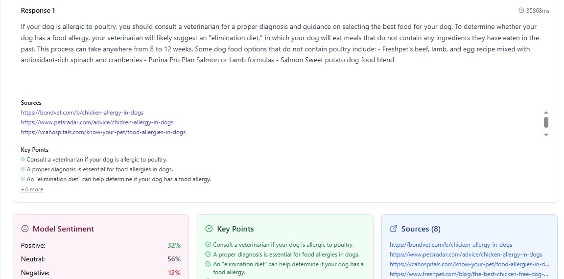Click the Model Sentiment face icon

[x=25, y=229]
